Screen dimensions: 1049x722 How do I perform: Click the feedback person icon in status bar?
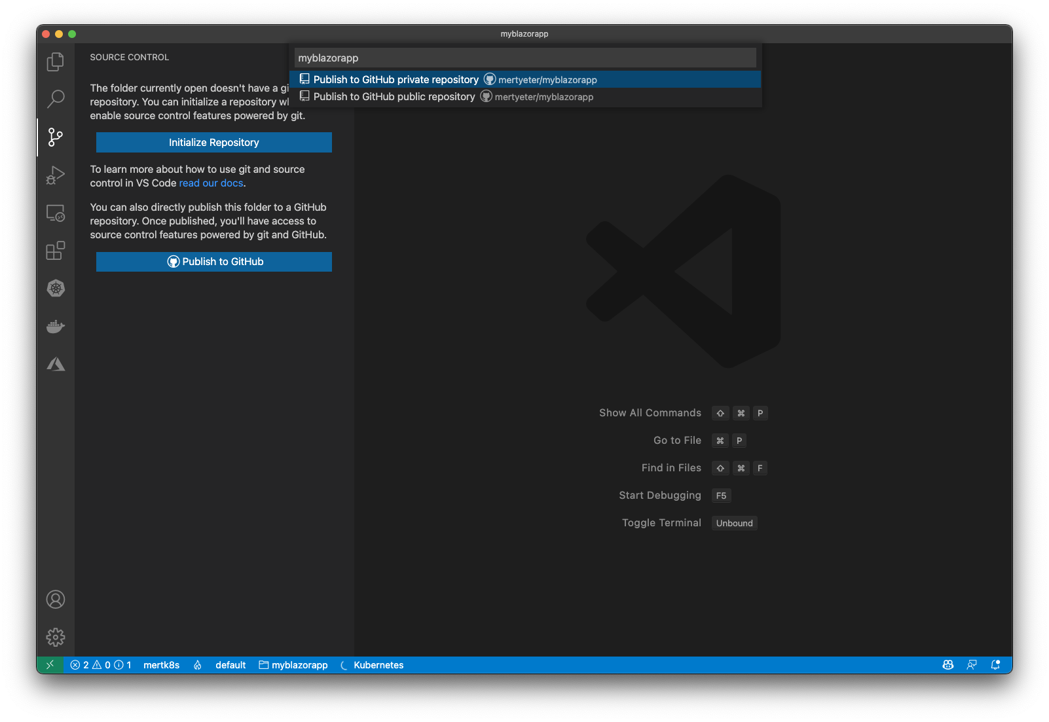coord(972,665)
